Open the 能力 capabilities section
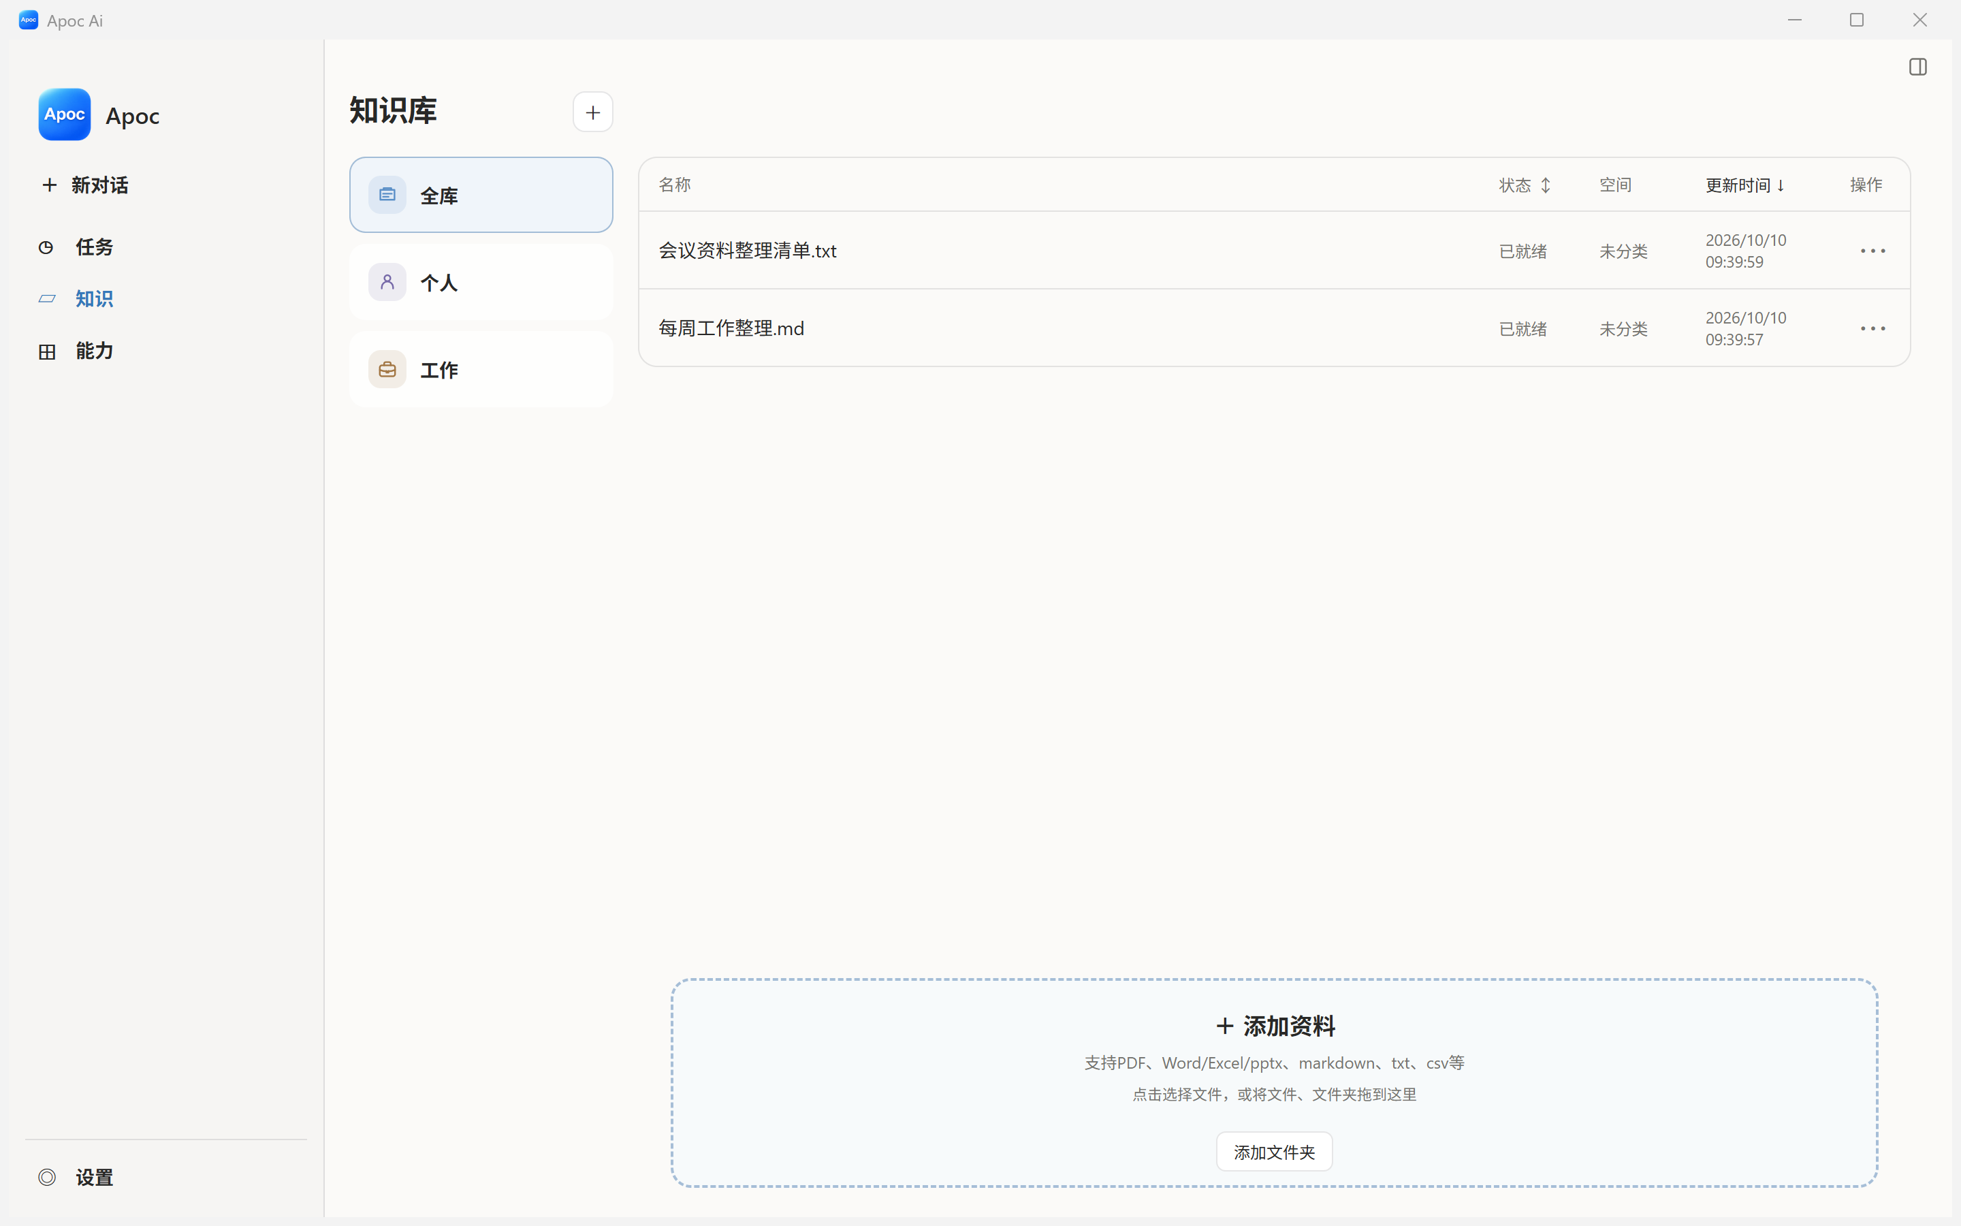The height and width of the screenshot is (1226, 1961). coord(76,351)
